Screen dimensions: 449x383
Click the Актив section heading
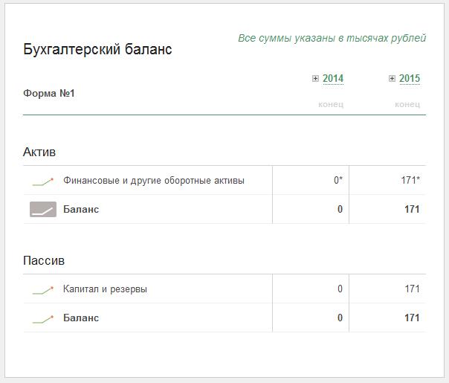point(39,152)
